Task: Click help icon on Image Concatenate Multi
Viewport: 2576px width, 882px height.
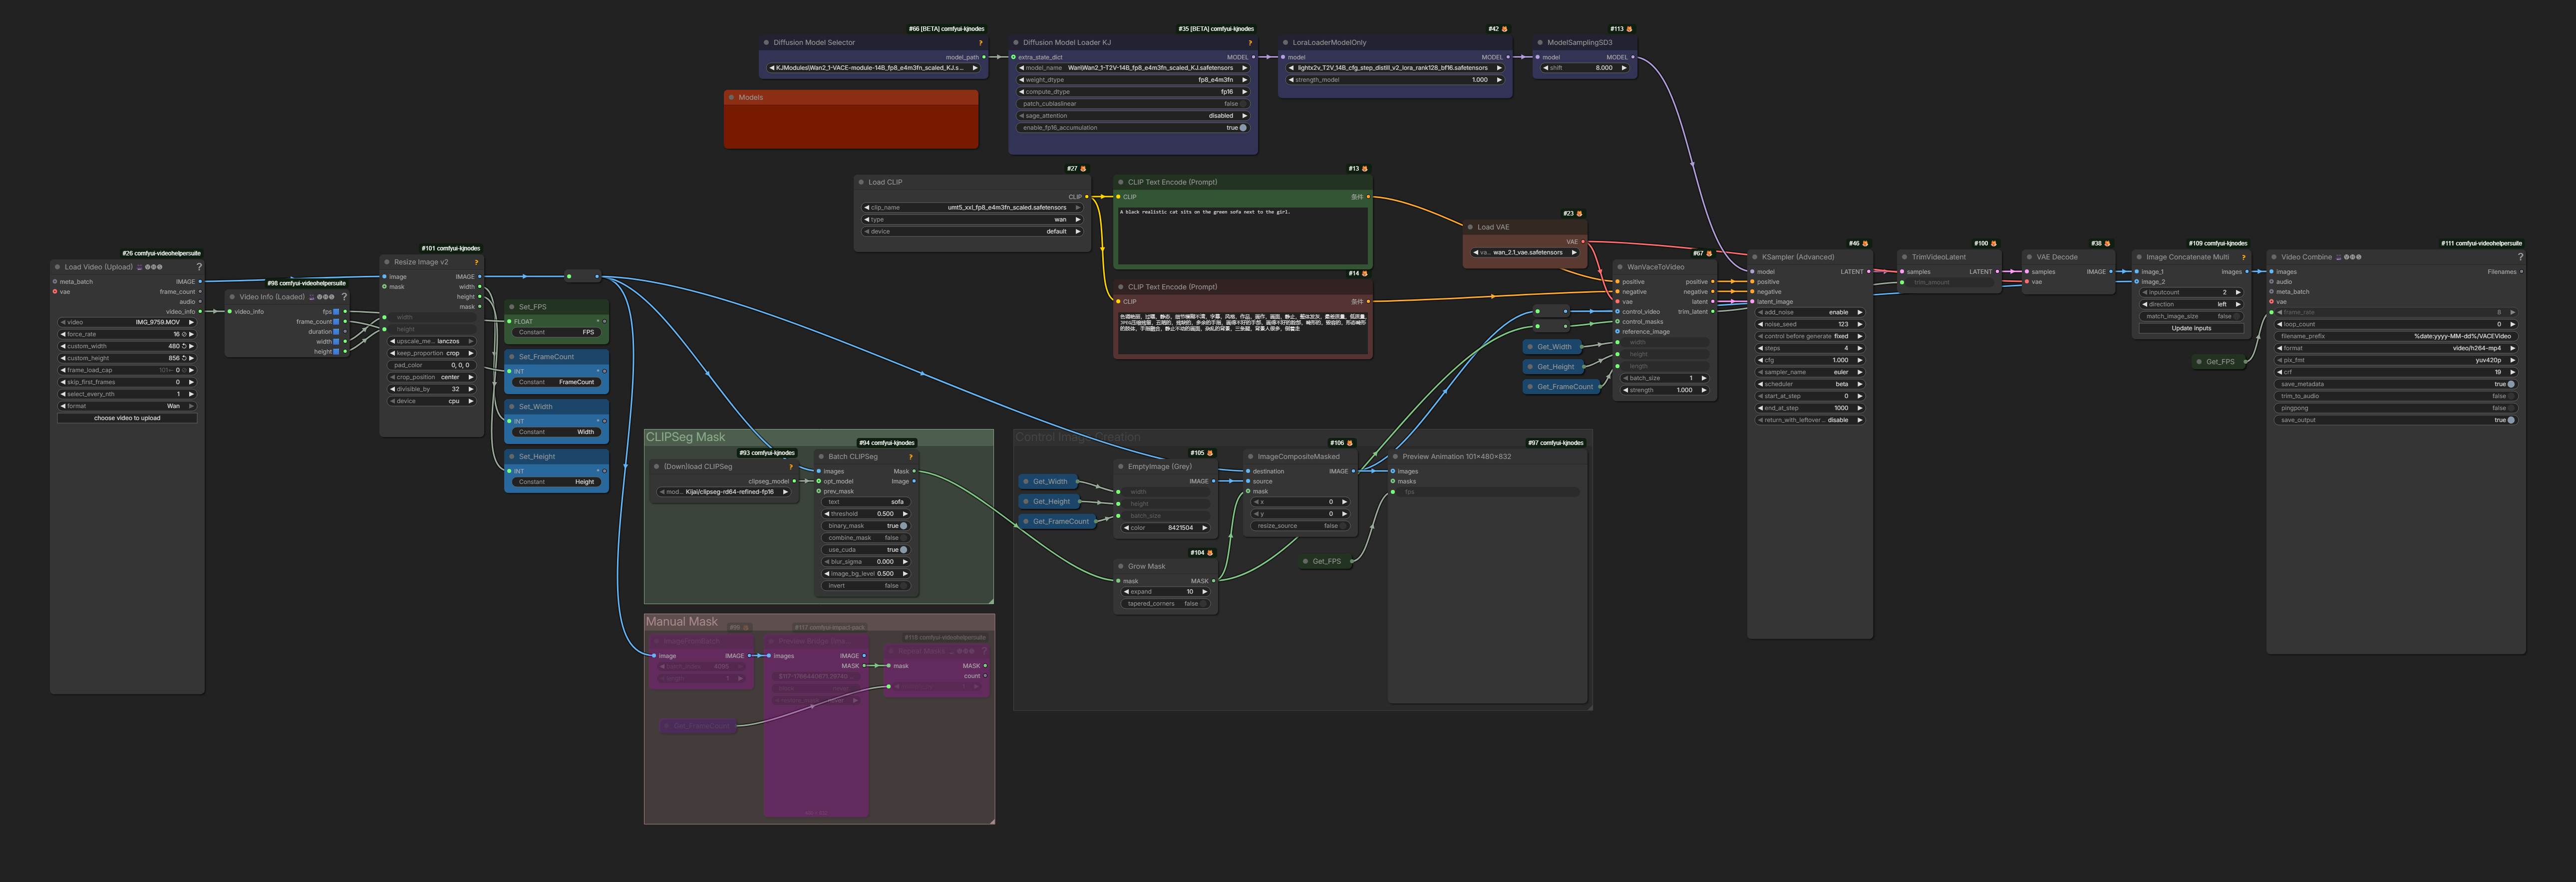Action: (x=2243, y=257)
